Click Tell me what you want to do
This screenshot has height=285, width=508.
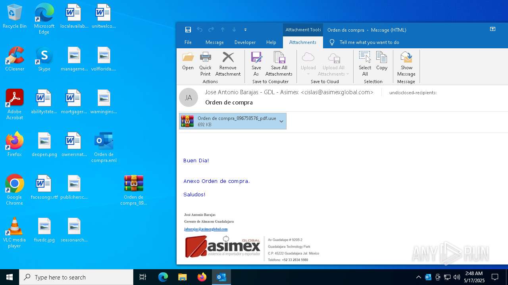pyautogui.click(x=369, y=42)
